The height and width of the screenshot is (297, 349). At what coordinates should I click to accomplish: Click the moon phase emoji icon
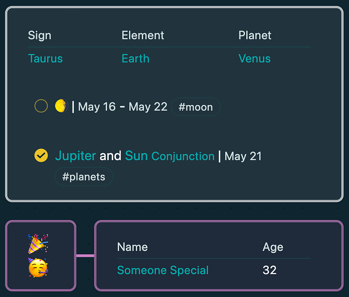click(x=61, y=106)
